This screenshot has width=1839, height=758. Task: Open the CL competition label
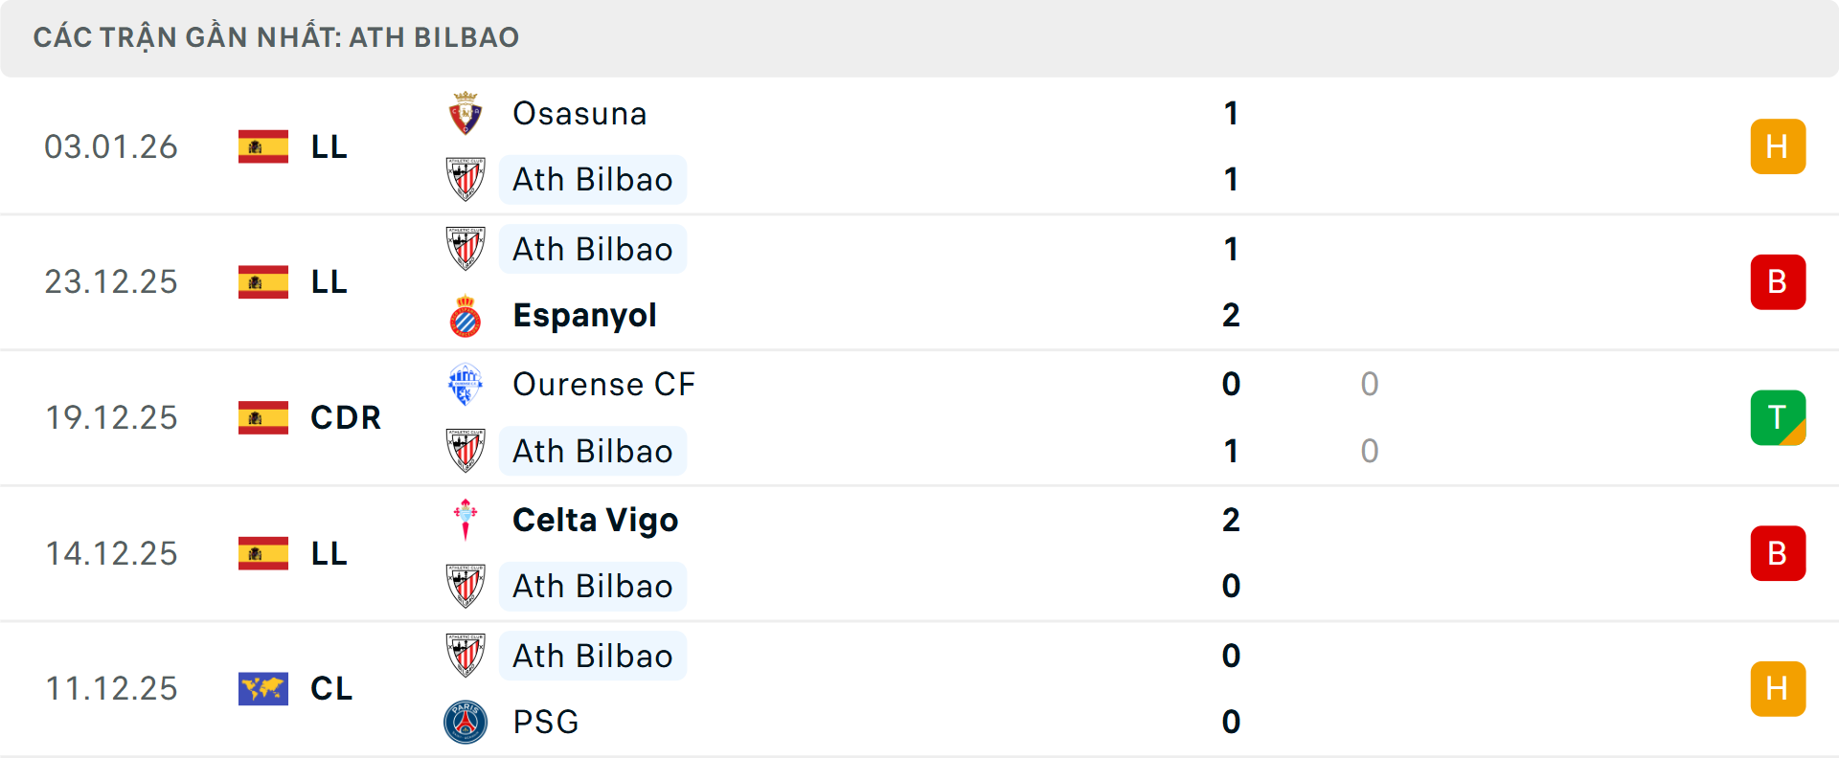(x=332, y=688)
